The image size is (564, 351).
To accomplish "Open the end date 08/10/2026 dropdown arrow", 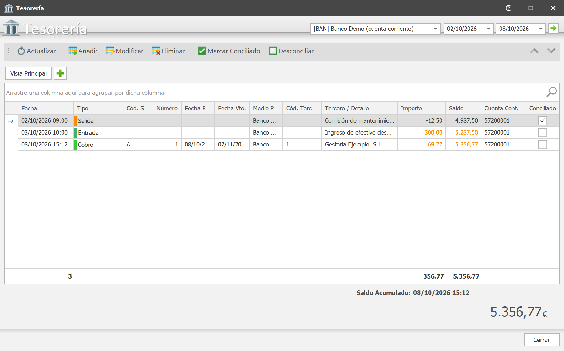I will tap(541, 29).
